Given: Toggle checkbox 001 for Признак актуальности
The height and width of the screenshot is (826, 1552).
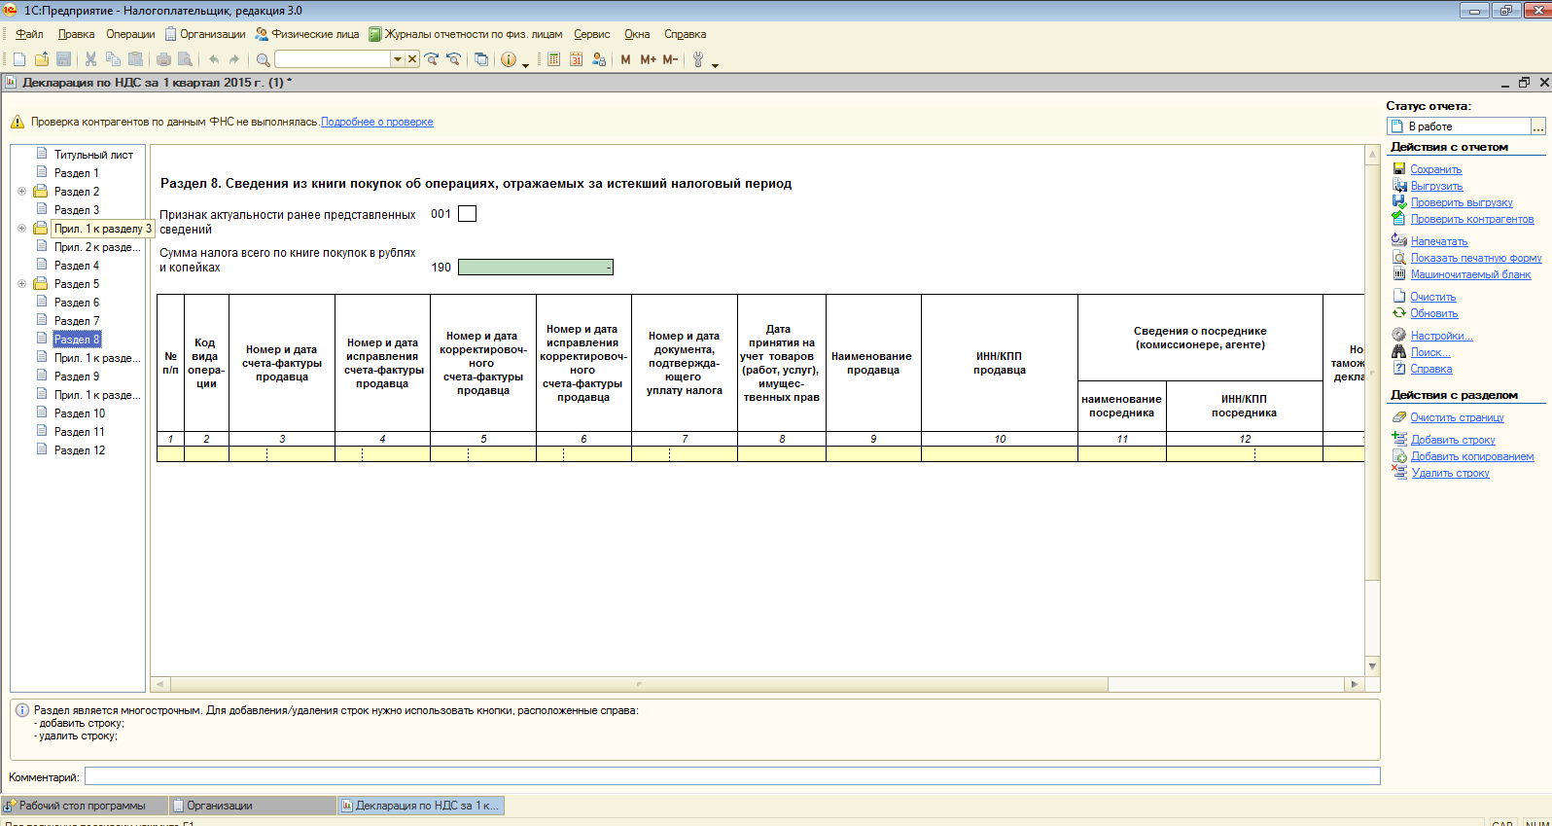Looking at the screenshot, I should point(467,214).
